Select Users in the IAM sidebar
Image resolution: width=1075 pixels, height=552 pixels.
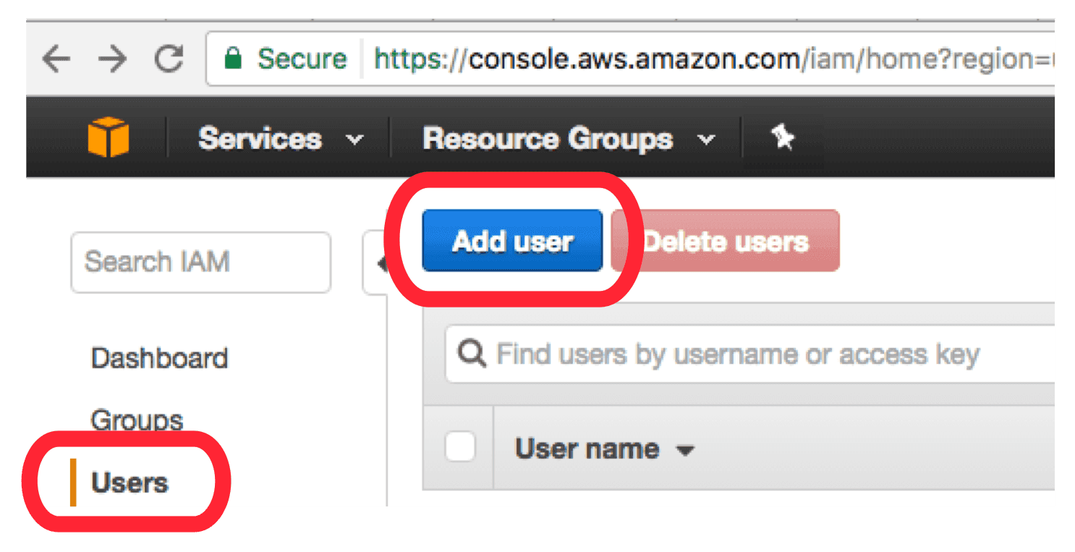pos(129,483)
